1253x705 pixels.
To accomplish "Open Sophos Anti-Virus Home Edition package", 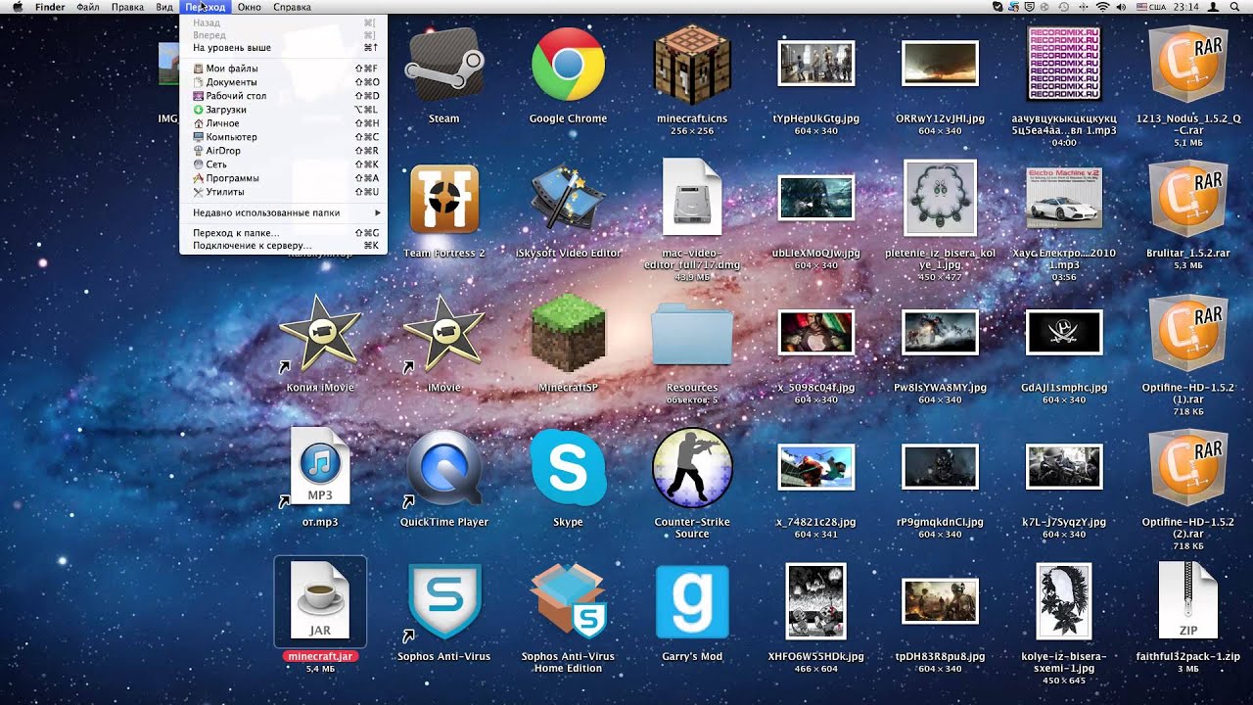I will pos(568,601).
